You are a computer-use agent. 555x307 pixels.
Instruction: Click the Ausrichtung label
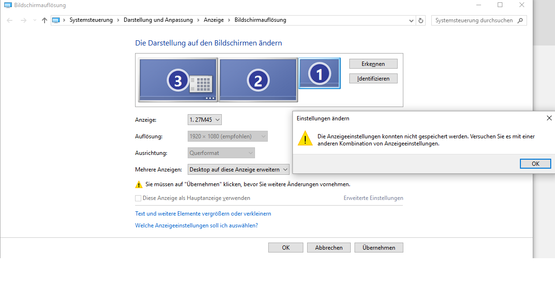(x=151, y=153)
